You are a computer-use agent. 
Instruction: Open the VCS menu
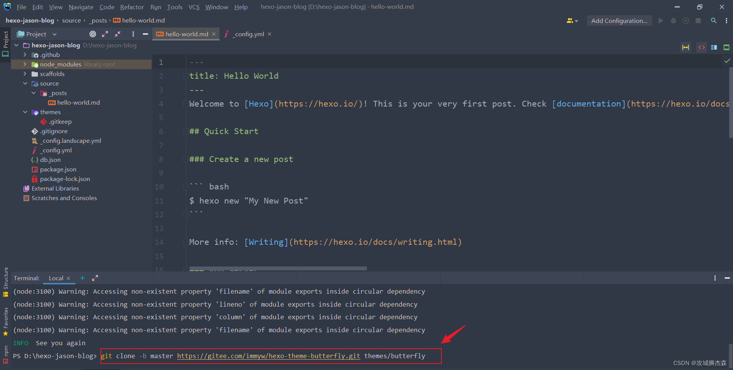pyautogui.click(x=194, y=7)
